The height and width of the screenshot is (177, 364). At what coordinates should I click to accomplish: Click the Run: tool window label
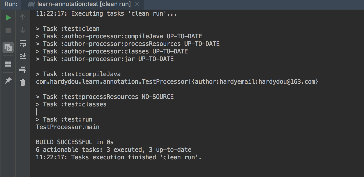point(11,4)
